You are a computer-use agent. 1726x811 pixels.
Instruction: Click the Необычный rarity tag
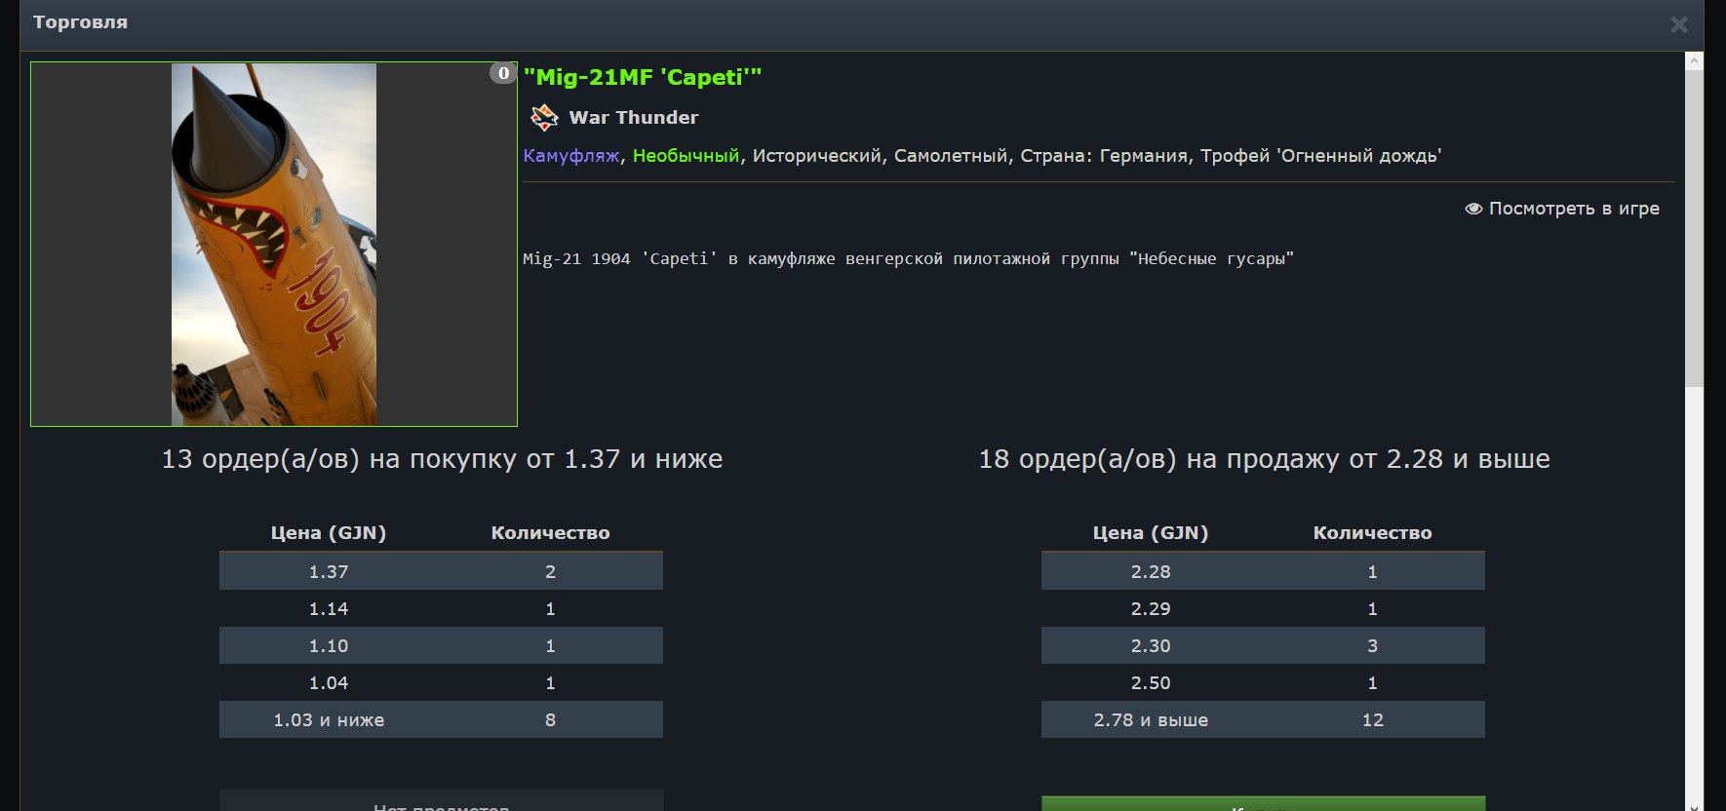(x=686, y=156)
